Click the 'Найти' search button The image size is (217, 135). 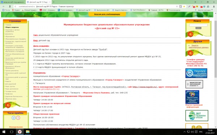click(x=198, y=28)
